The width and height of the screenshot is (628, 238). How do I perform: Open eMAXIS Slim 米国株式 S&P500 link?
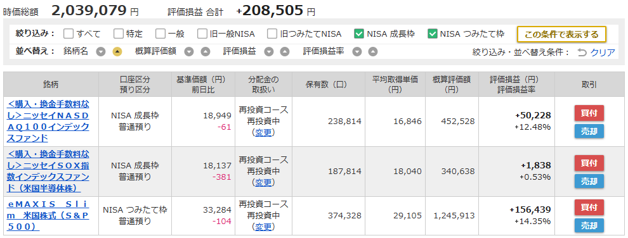click(x=48, y=216)
